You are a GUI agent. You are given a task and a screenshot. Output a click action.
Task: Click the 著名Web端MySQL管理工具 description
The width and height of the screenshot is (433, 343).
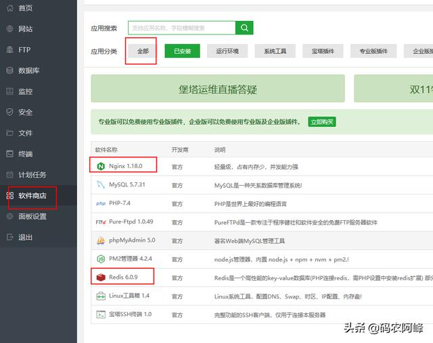click(x=250, y=241)
